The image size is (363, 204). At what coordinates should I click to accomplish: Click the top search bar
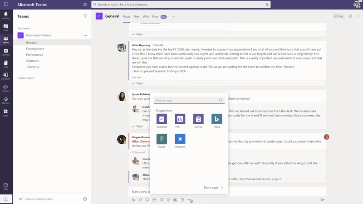click(x=181, y=5)
